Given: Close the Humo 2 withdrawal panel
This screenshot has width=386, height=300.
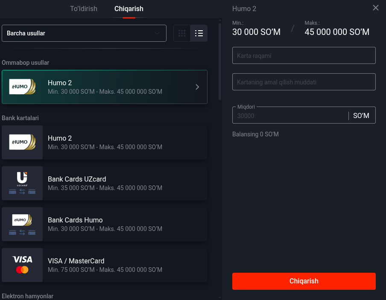Looking at the screenshot, I should 375,8.
